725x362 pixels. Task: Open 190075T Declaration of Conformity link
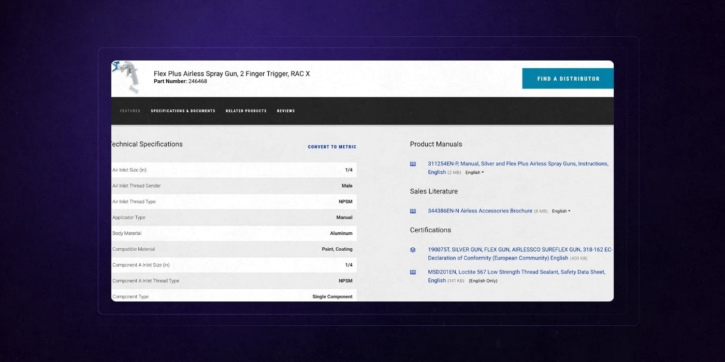520,253
